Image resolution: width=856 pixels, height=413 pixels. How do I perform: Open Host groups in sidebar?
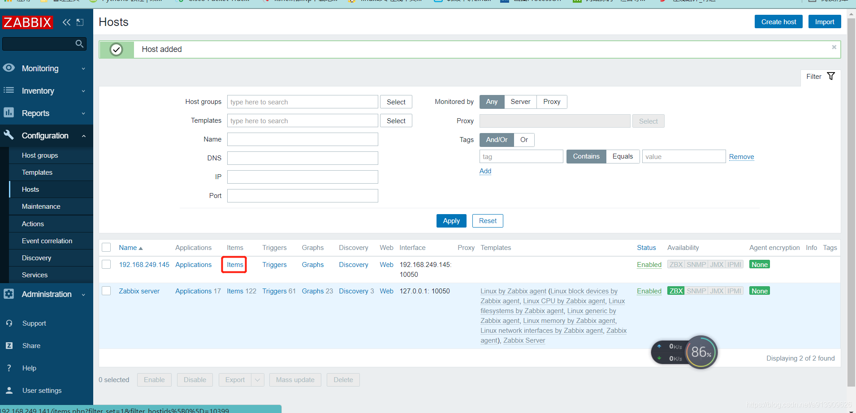pos(51,155)
